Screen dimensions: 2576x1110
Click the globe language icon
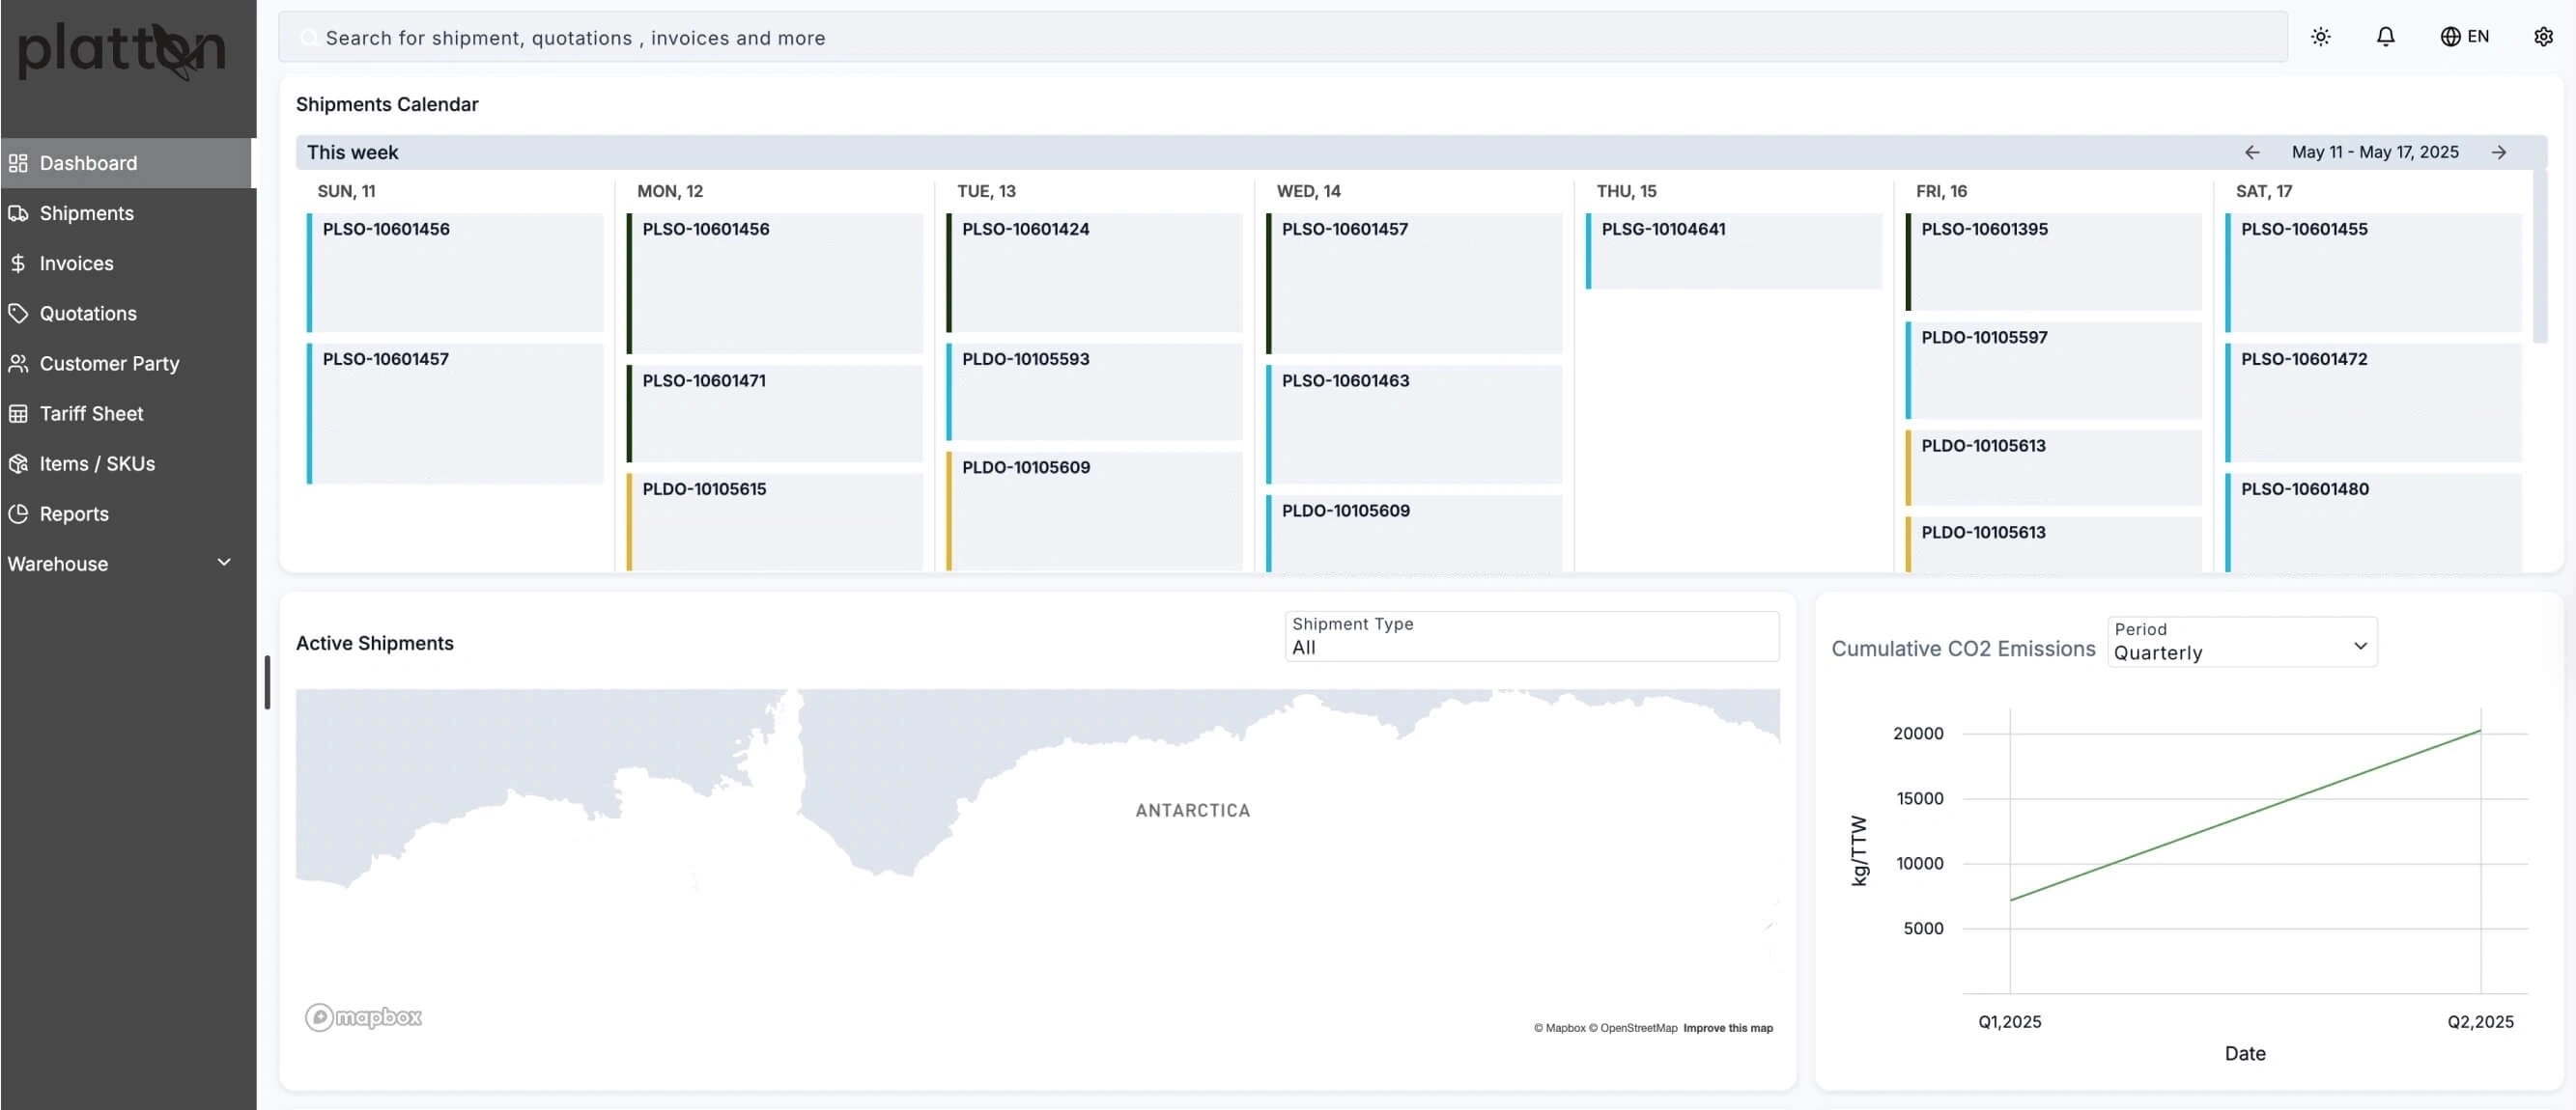(x=2450, y=37)
